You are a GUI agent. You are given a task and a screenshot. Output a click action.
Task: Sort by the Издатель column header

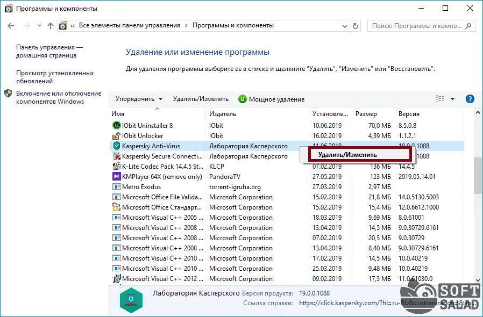click(x=257, y=113)
